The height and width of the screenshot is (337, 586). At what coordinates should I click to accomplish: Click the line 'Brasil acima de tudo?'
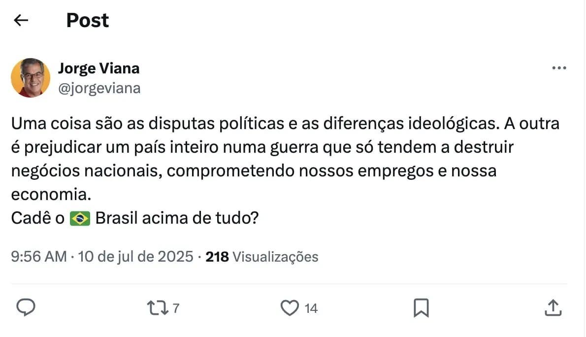tap(177, 218)
